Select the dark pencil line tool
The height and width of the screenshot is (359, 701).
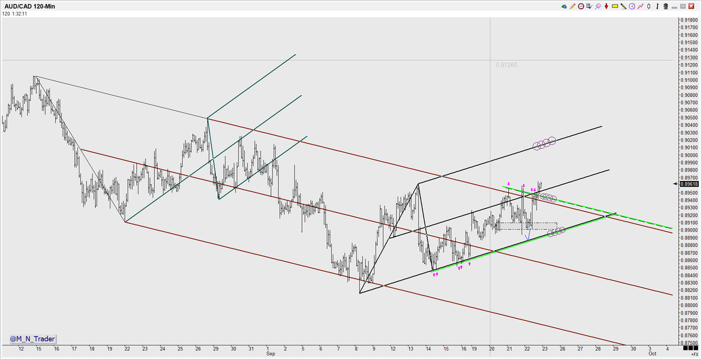click(623, 6)
